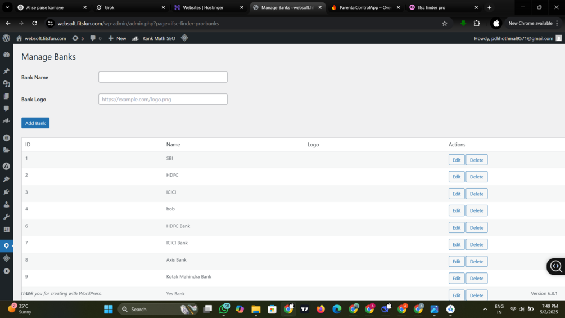Open comments bubble in the admin bar
565x318 pixels.
tap(96, 38)
